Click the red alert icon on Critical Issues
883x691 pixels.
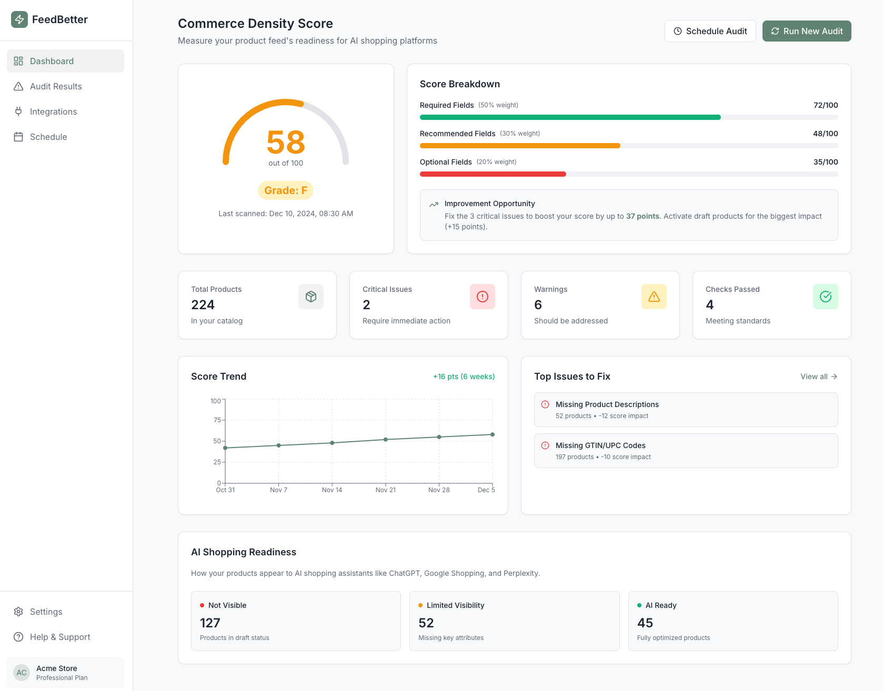[x=483, y=296]
